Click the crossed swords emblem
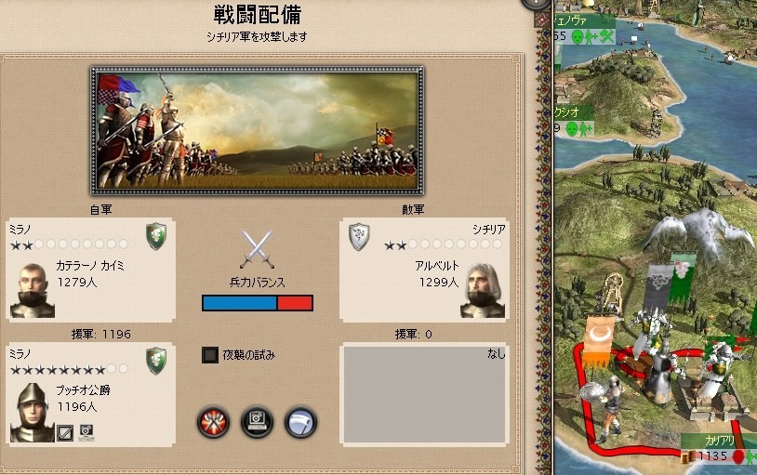 [257, 249]
